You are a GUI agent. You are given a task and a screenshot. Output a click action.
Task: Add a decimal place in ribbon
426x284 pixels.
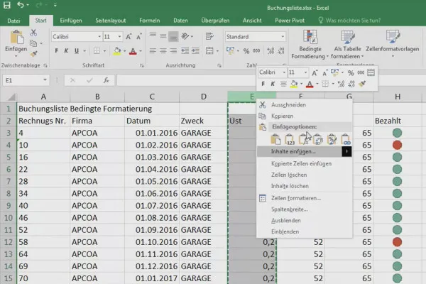click(271, 51)
